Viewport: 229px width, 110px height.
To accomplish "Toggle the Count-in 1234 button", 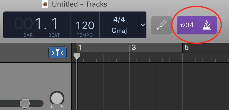I will [x=187, y=25].
